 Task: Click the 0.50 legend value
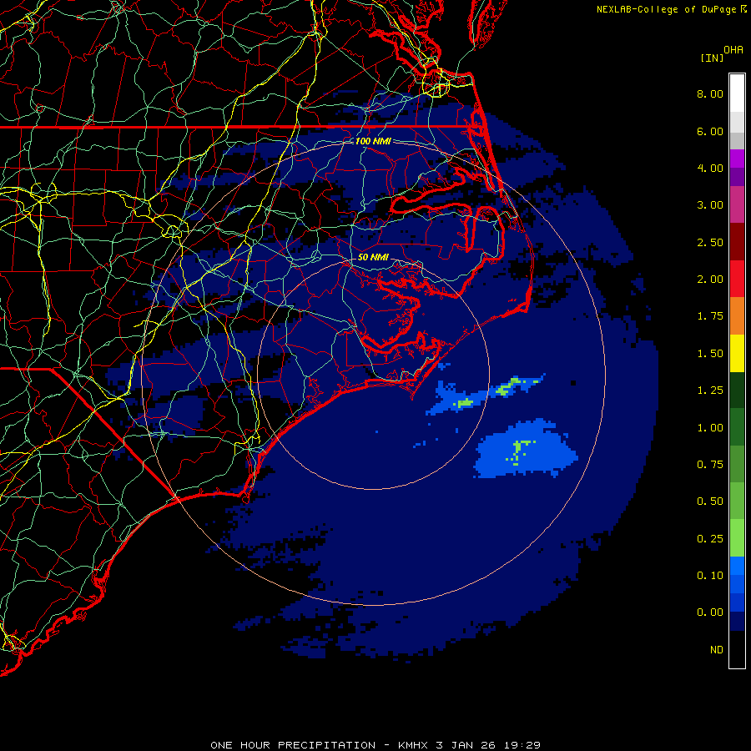tap(710, 502)
